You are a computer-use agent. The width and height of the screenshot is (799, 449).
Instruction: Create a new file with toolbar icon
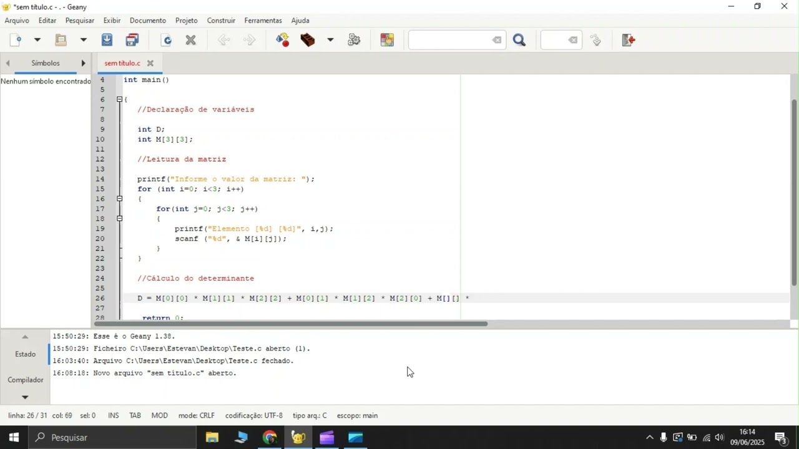[x=17, y=40]
